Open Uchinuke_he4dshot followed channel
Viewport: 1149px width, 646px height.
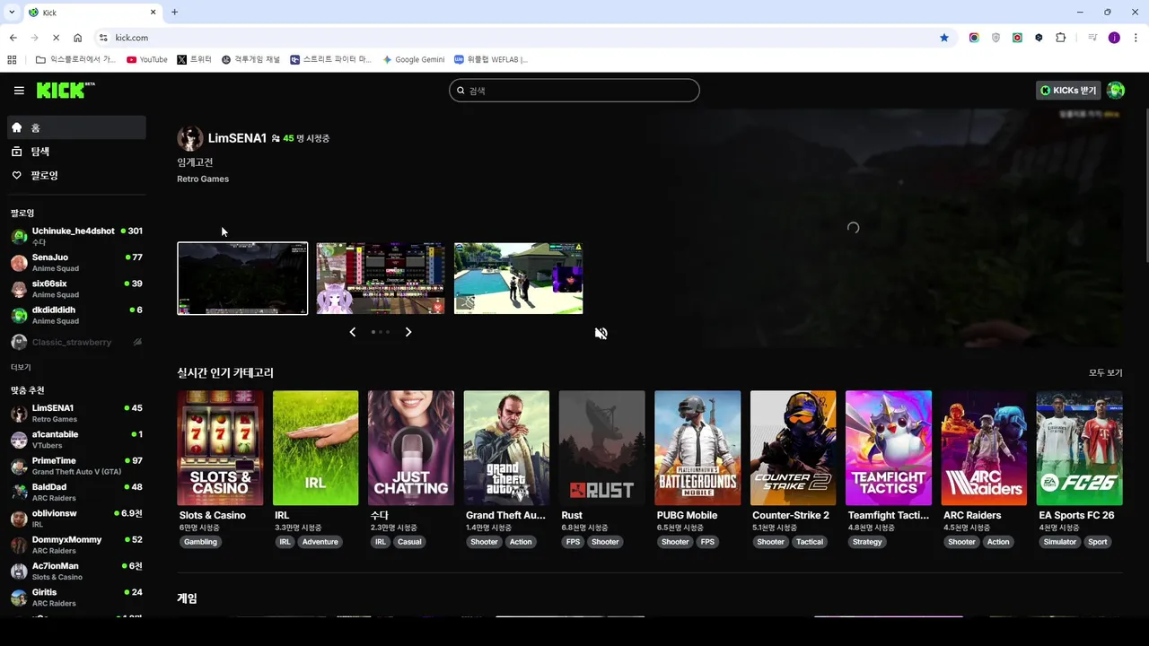76,236
